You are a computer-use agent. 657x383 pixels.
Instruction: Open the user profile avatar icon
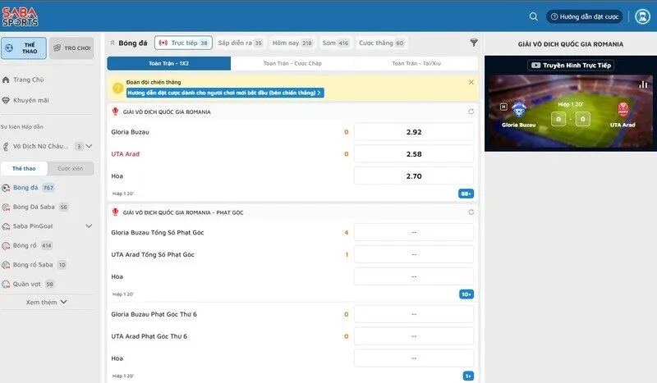point(642,16)
